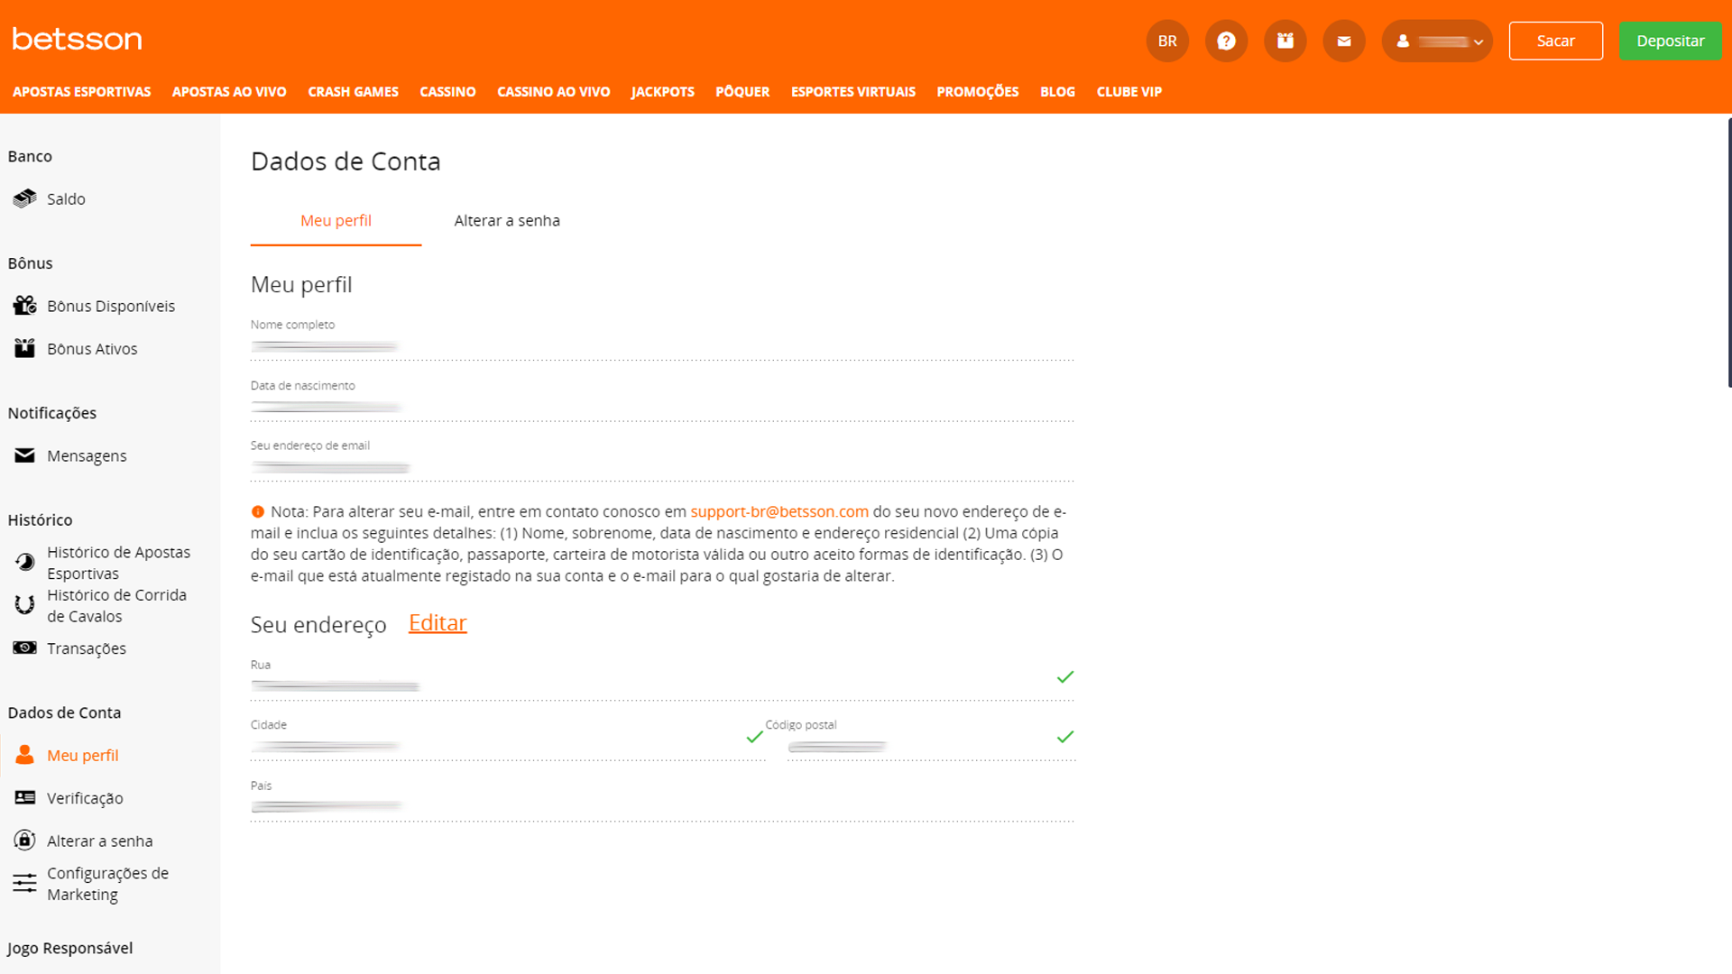Image resolution: width=1732 pixels, height=974 pixels.
Task: Click the Depositar button
Action: pyautogui.click(x=1670, y=41)
